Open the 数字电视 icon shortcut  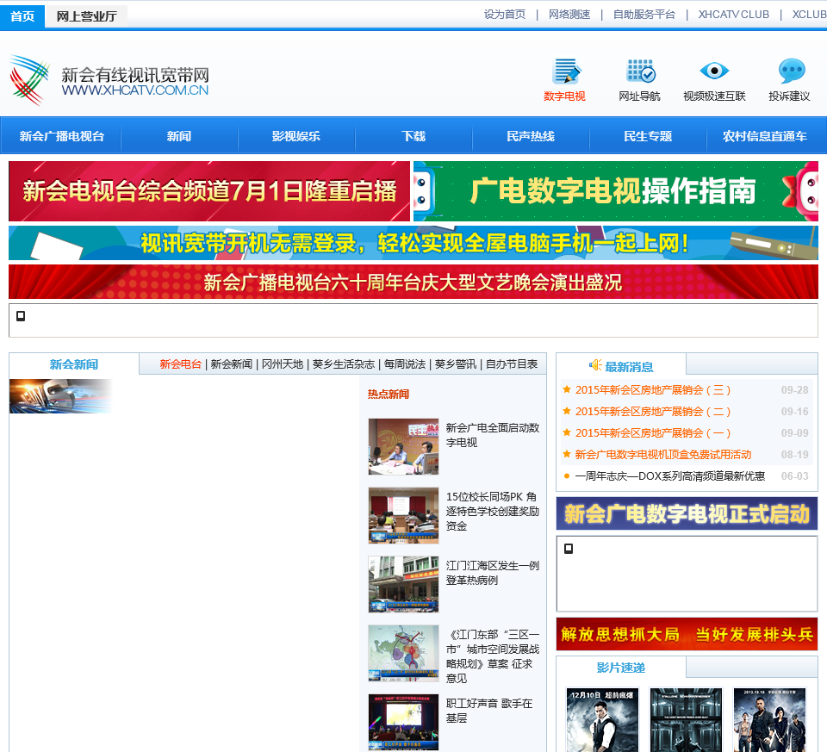(565, 71)
